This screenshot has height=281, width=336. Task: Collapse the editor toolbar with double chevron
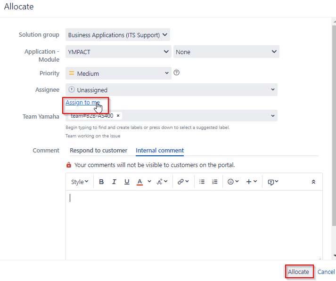313,182
